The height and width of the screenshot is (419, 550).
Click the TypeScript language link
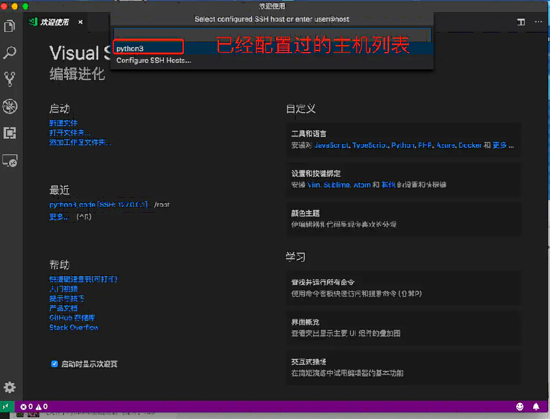[x=370, y=145]
